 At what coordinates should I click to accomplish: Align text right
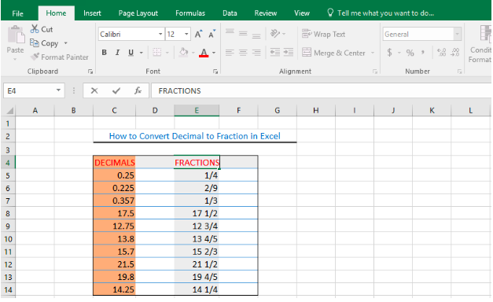coord(256,53)
